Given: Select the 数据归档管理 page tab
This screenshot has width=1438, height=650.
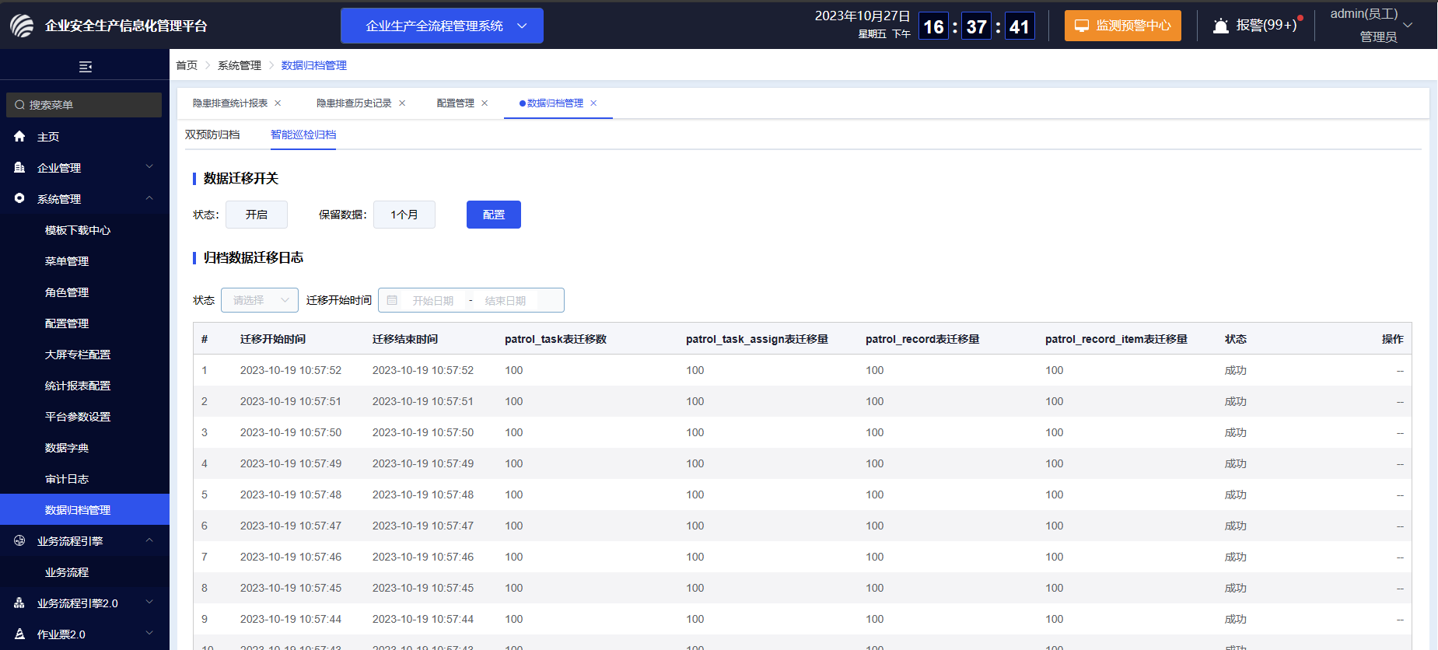Looking at the screenshot, I should click(x=555, y=103).
